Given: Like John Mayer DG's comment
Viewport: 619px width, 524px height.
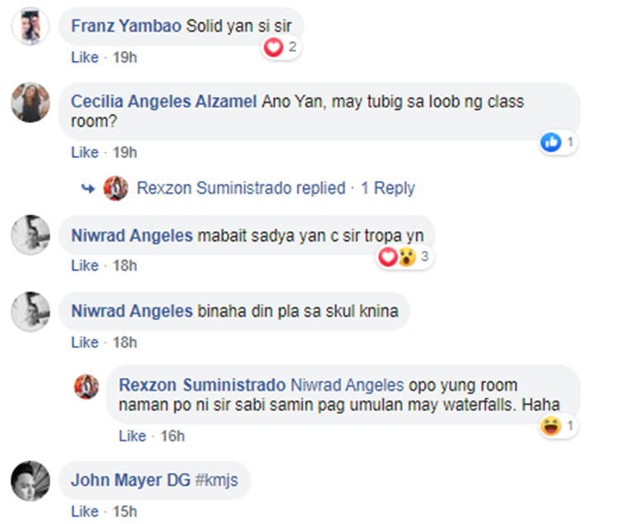Looking at the screenshot, I should coord(84,512).
